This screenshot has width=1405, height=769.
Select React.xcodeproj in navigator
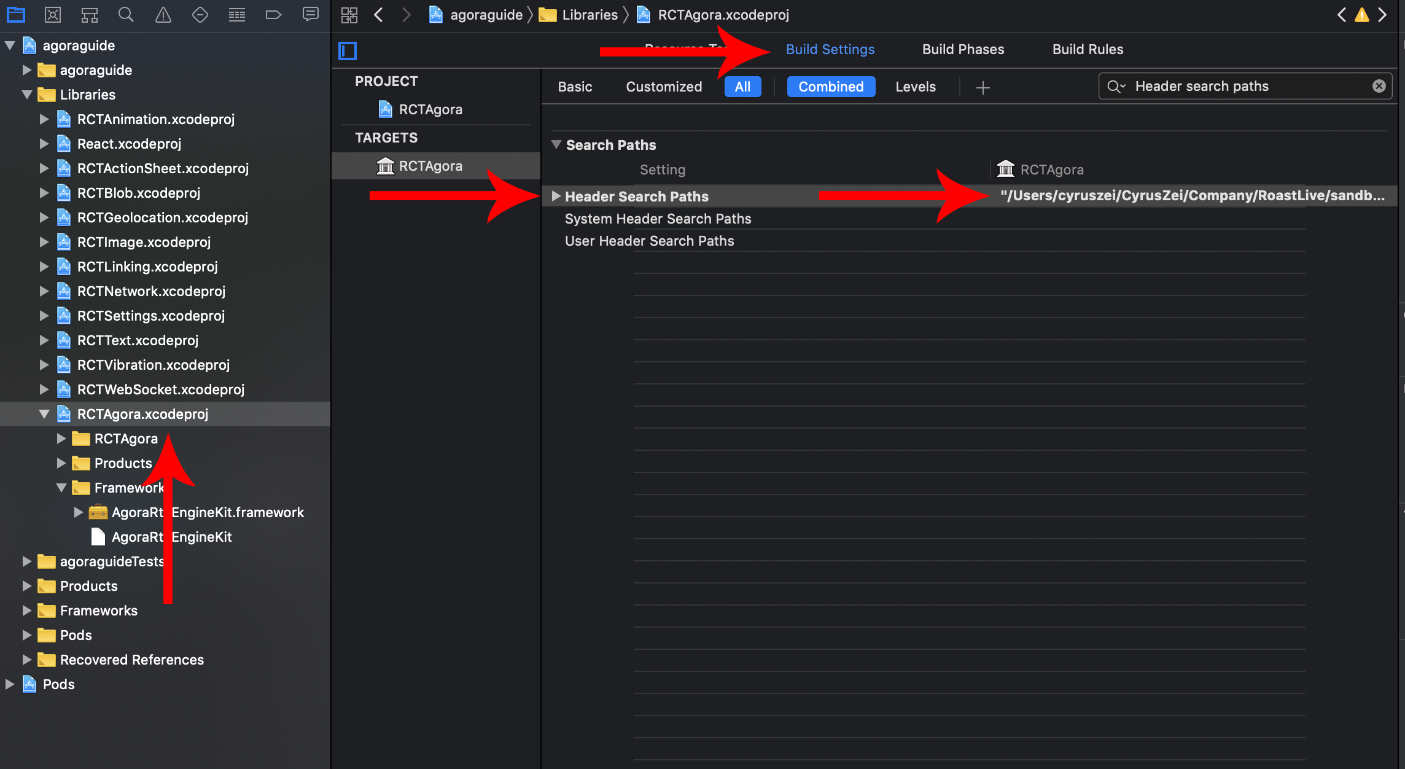pos(129,144)
